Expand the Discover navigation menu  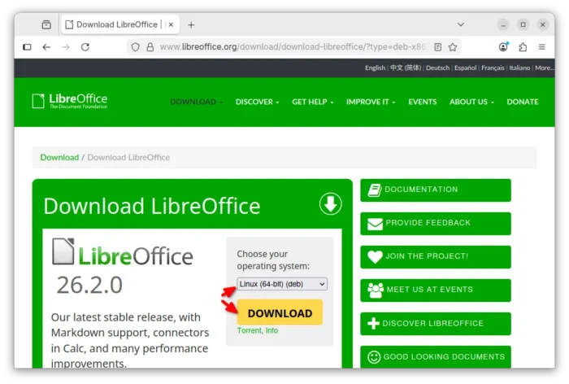[257, 102]
